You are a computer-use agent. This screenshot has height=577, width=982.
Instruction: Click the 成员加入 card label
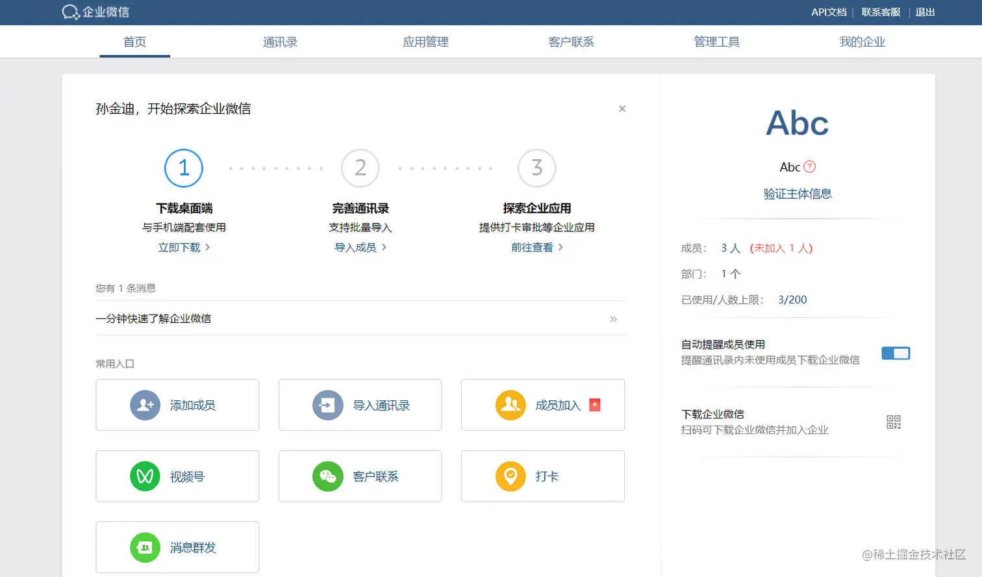coord(558,405)
